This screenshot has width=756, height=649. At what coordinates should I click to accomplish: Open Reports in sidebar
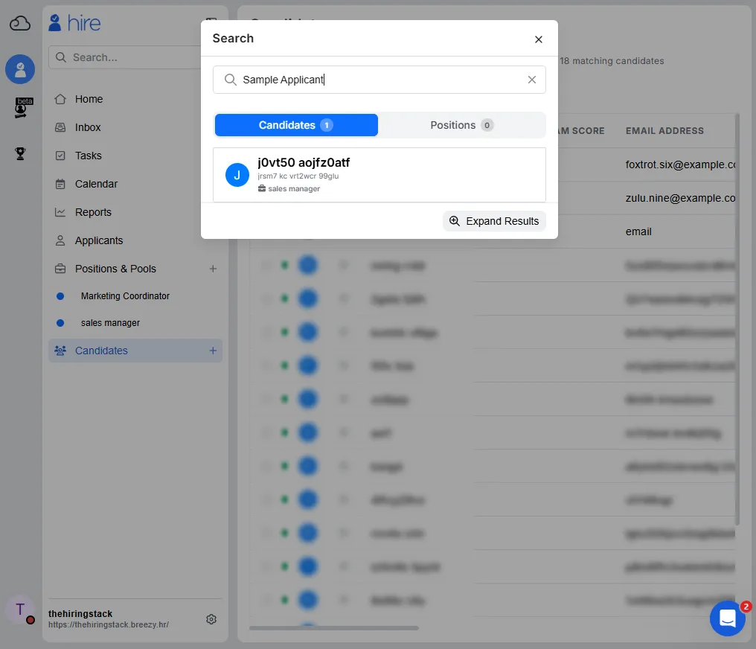coord(93,212)
